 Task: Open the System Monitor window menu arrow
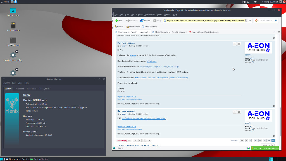[x=4, y=79]
